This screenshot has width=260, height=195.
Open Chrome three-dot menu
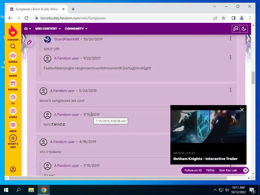[250, 18]
